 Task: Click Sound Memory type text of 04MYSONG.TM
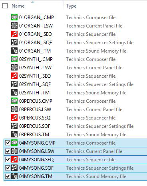coord(96,176)
